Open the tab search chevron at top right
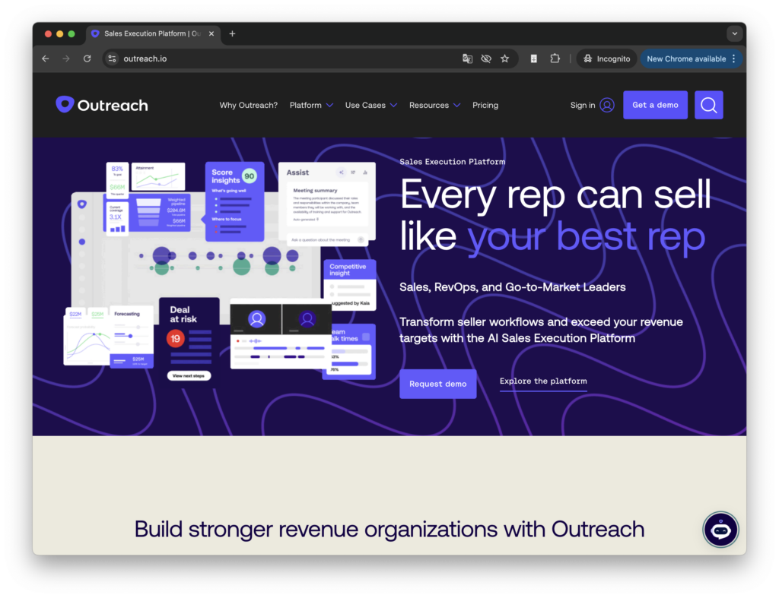Screen dimensions: 779x598 tap(734, 33)
